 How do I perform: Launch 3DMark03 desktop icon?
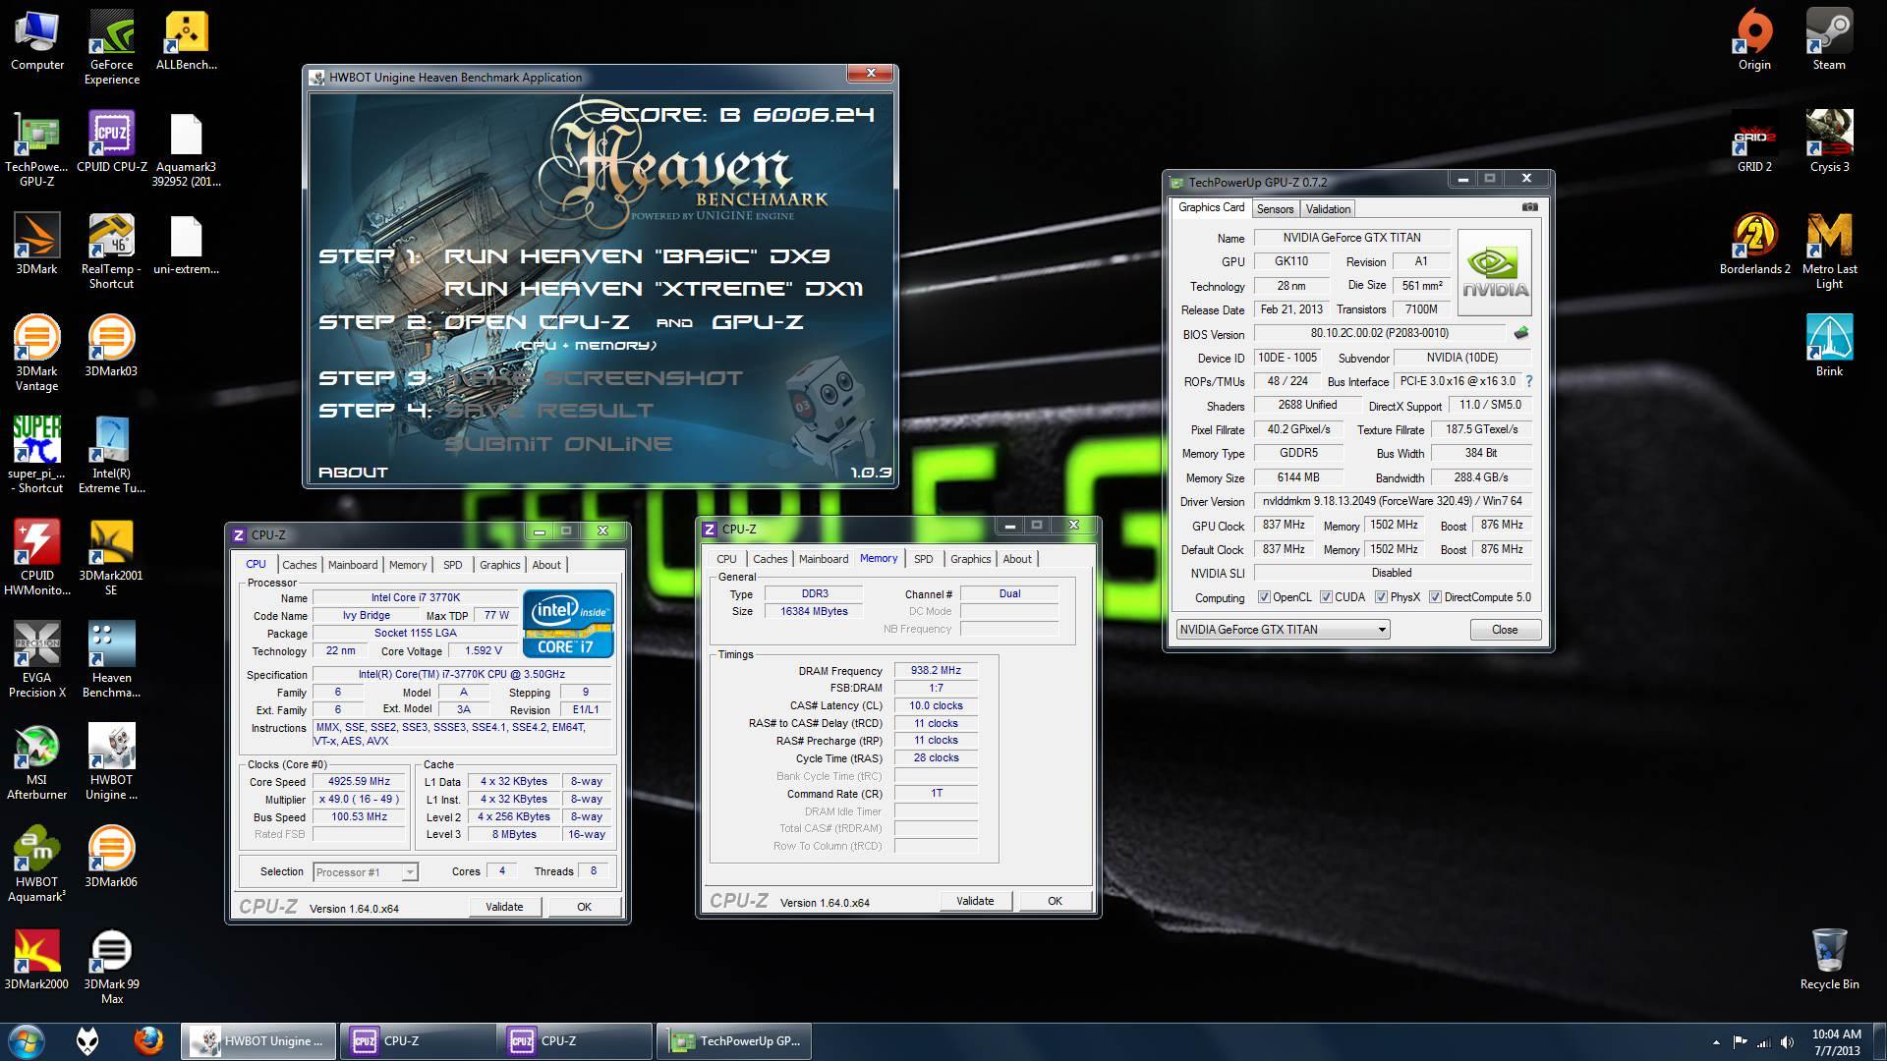coord(111,346)
